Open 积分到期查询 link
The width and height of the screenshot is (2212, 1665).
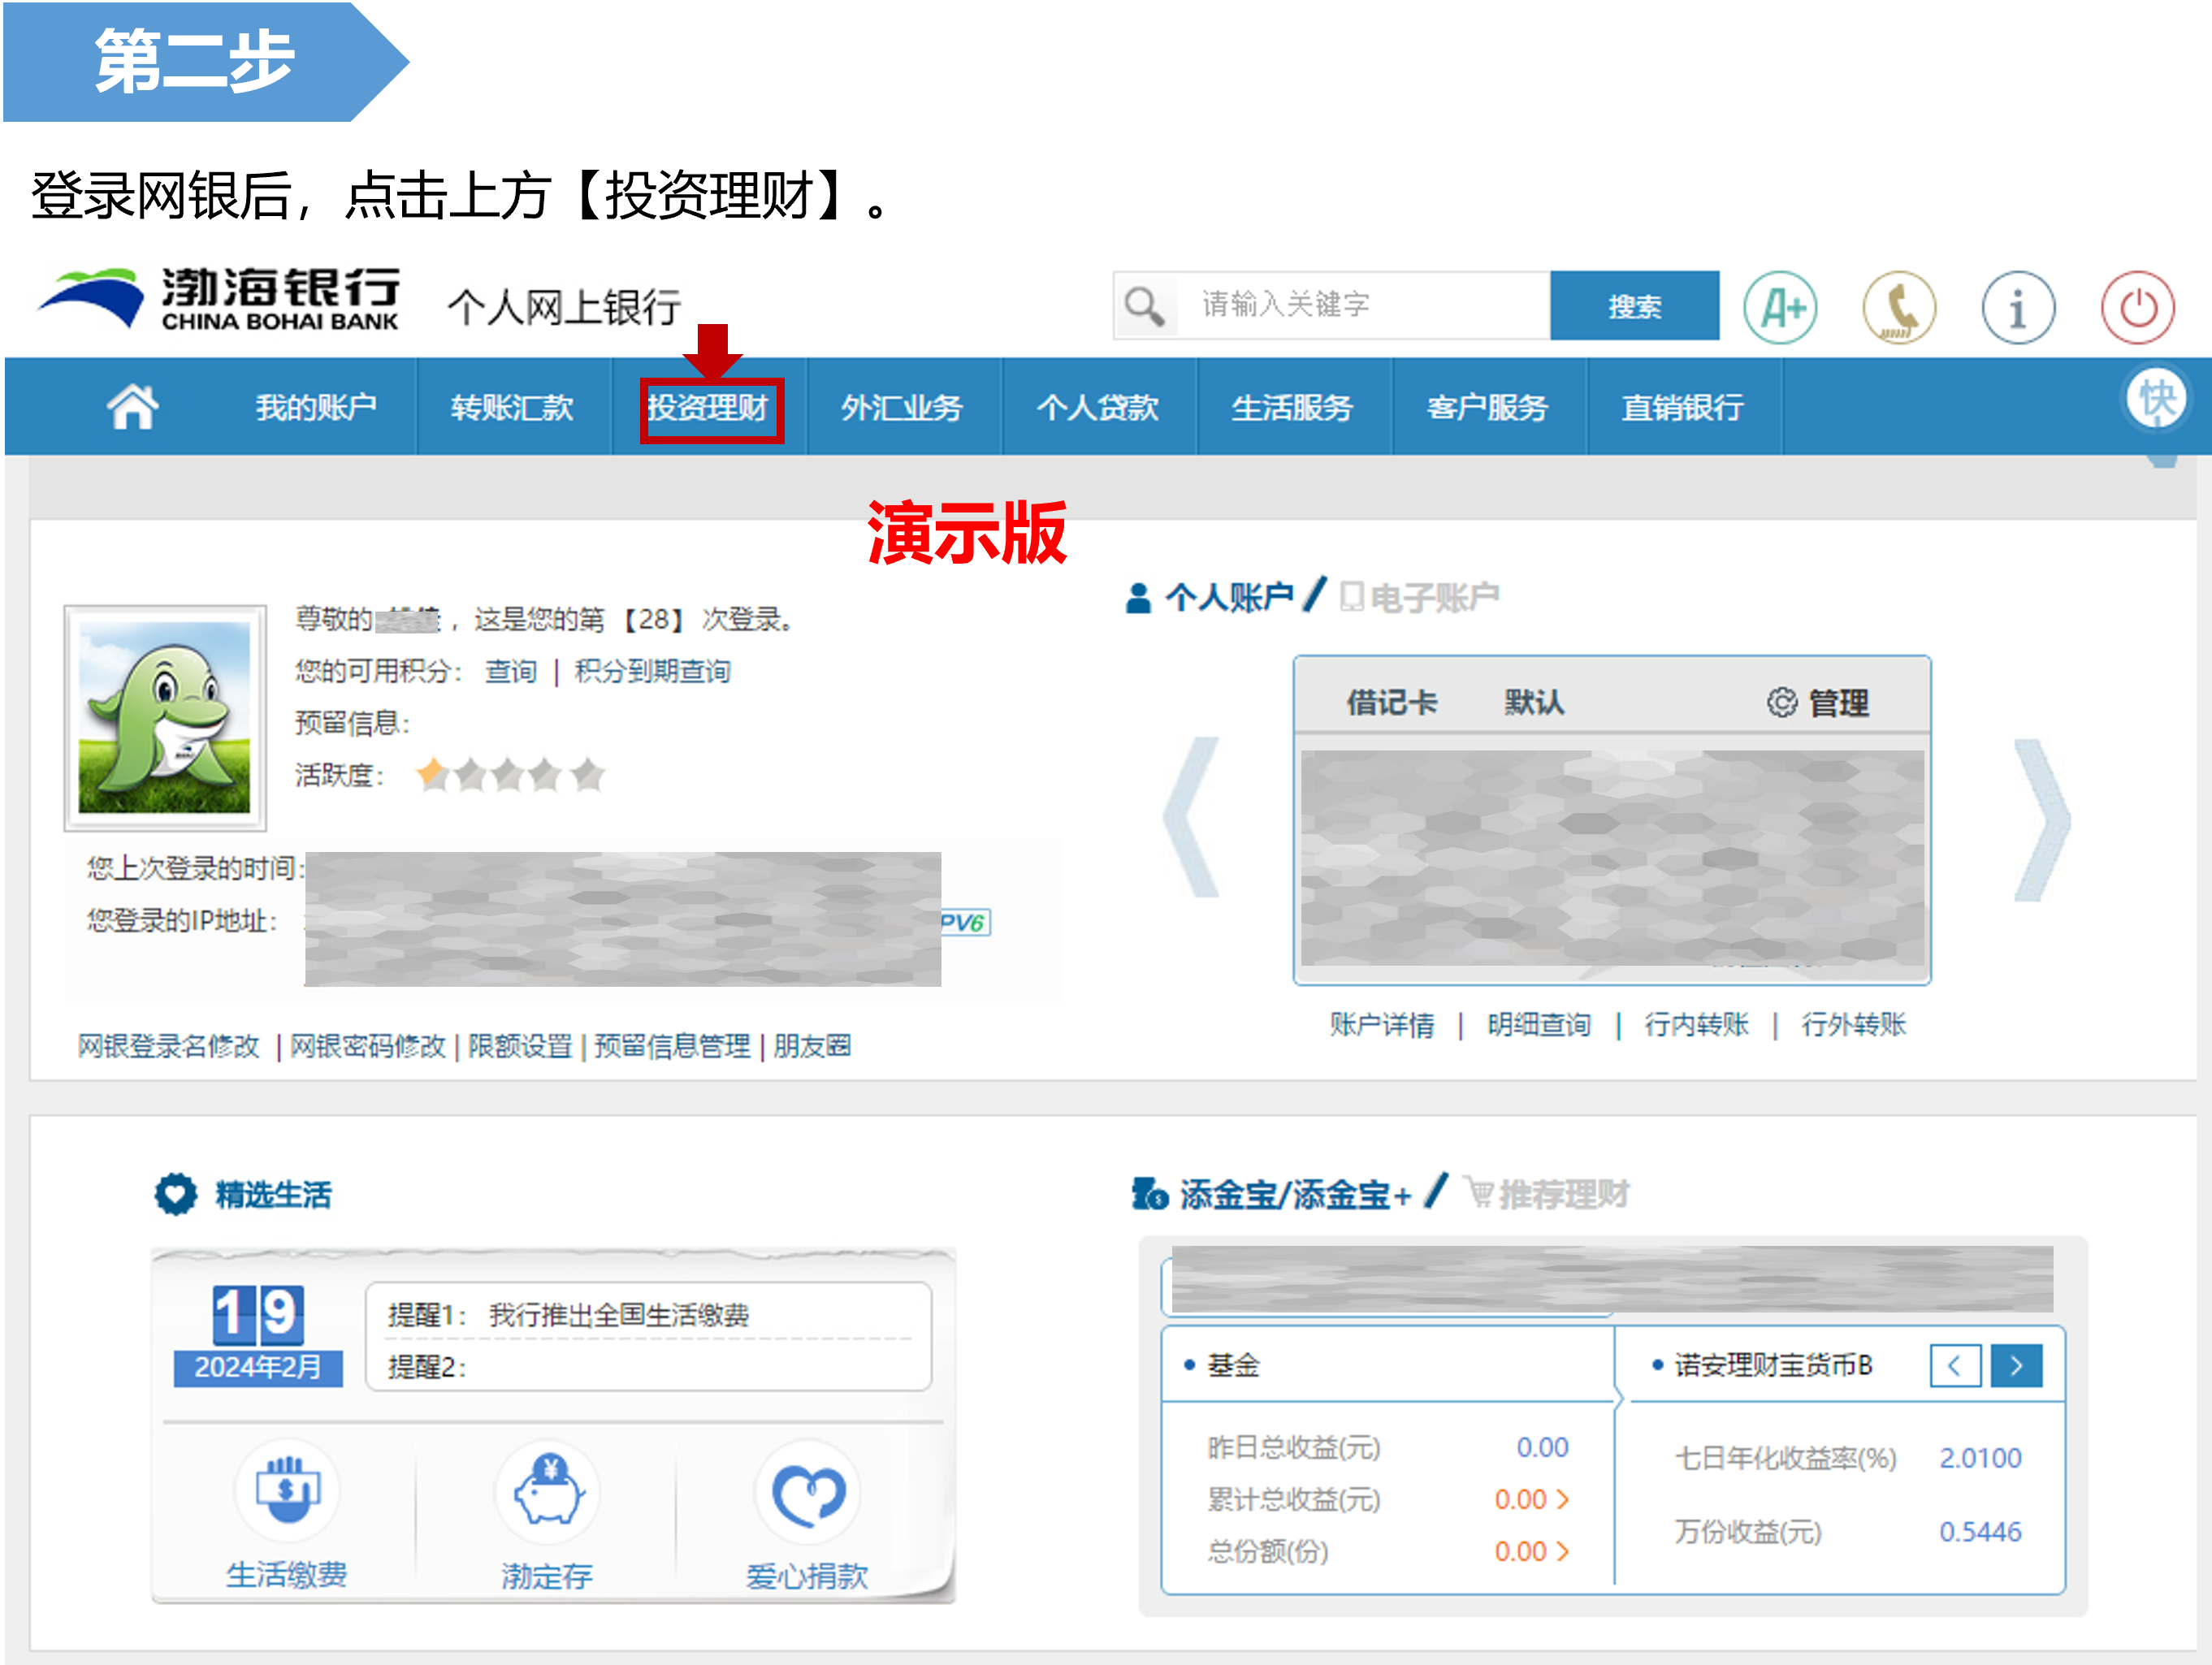(652, 671)
